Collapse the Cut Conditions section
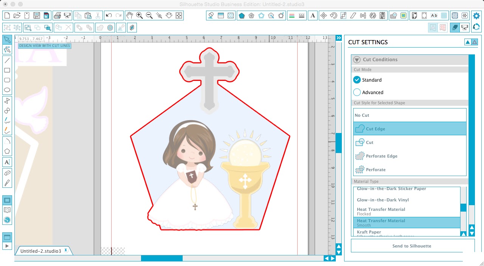 (356, 59)
